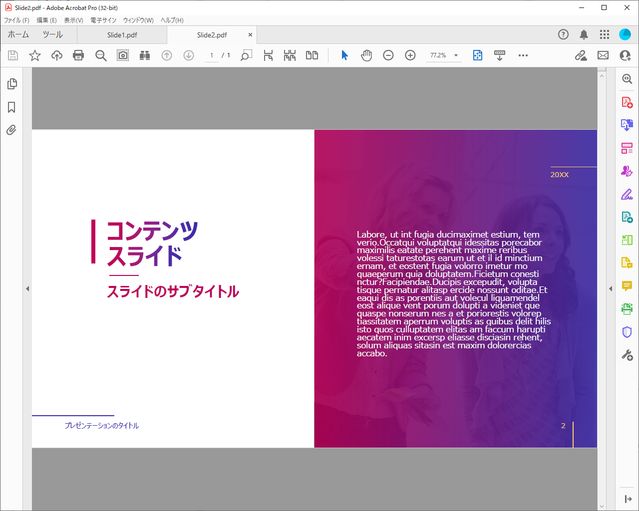Viewport: 639px width, 511px height.
Task: Send the file by email envelope icon
Action: point(603,55)
